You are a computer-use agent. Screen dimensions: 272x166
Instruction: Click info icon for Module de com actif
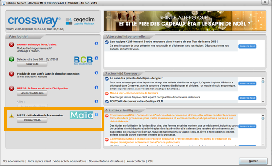(97, 73)
